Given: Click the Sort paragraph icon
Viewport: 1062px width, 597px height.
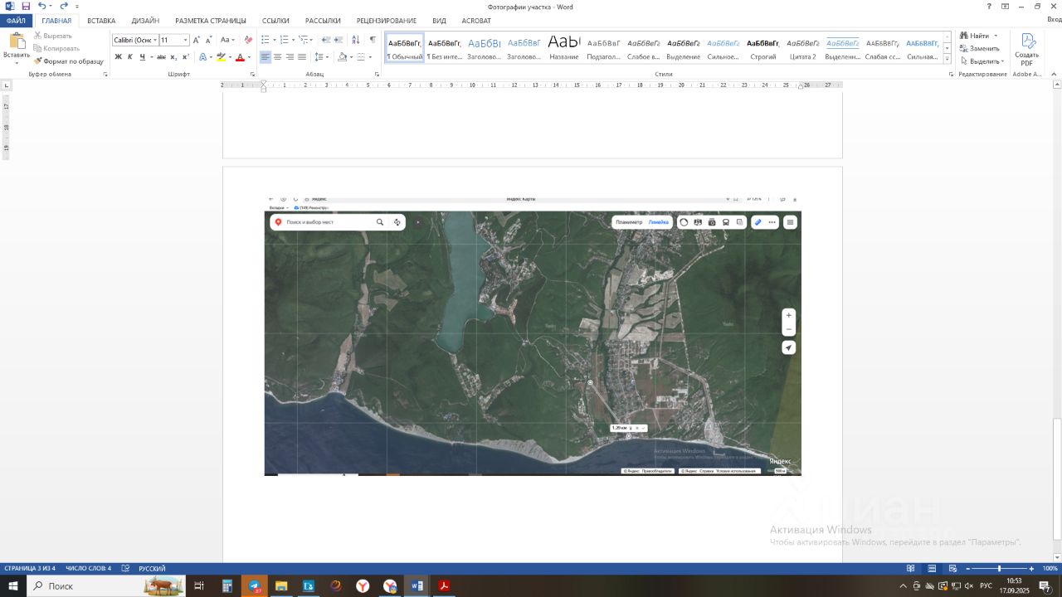Looking at the screenshot, I should (x=356, y=40).
